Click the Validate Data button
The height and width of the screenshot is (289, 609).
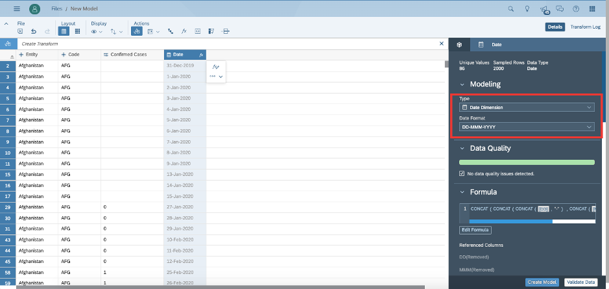point(581,283)
